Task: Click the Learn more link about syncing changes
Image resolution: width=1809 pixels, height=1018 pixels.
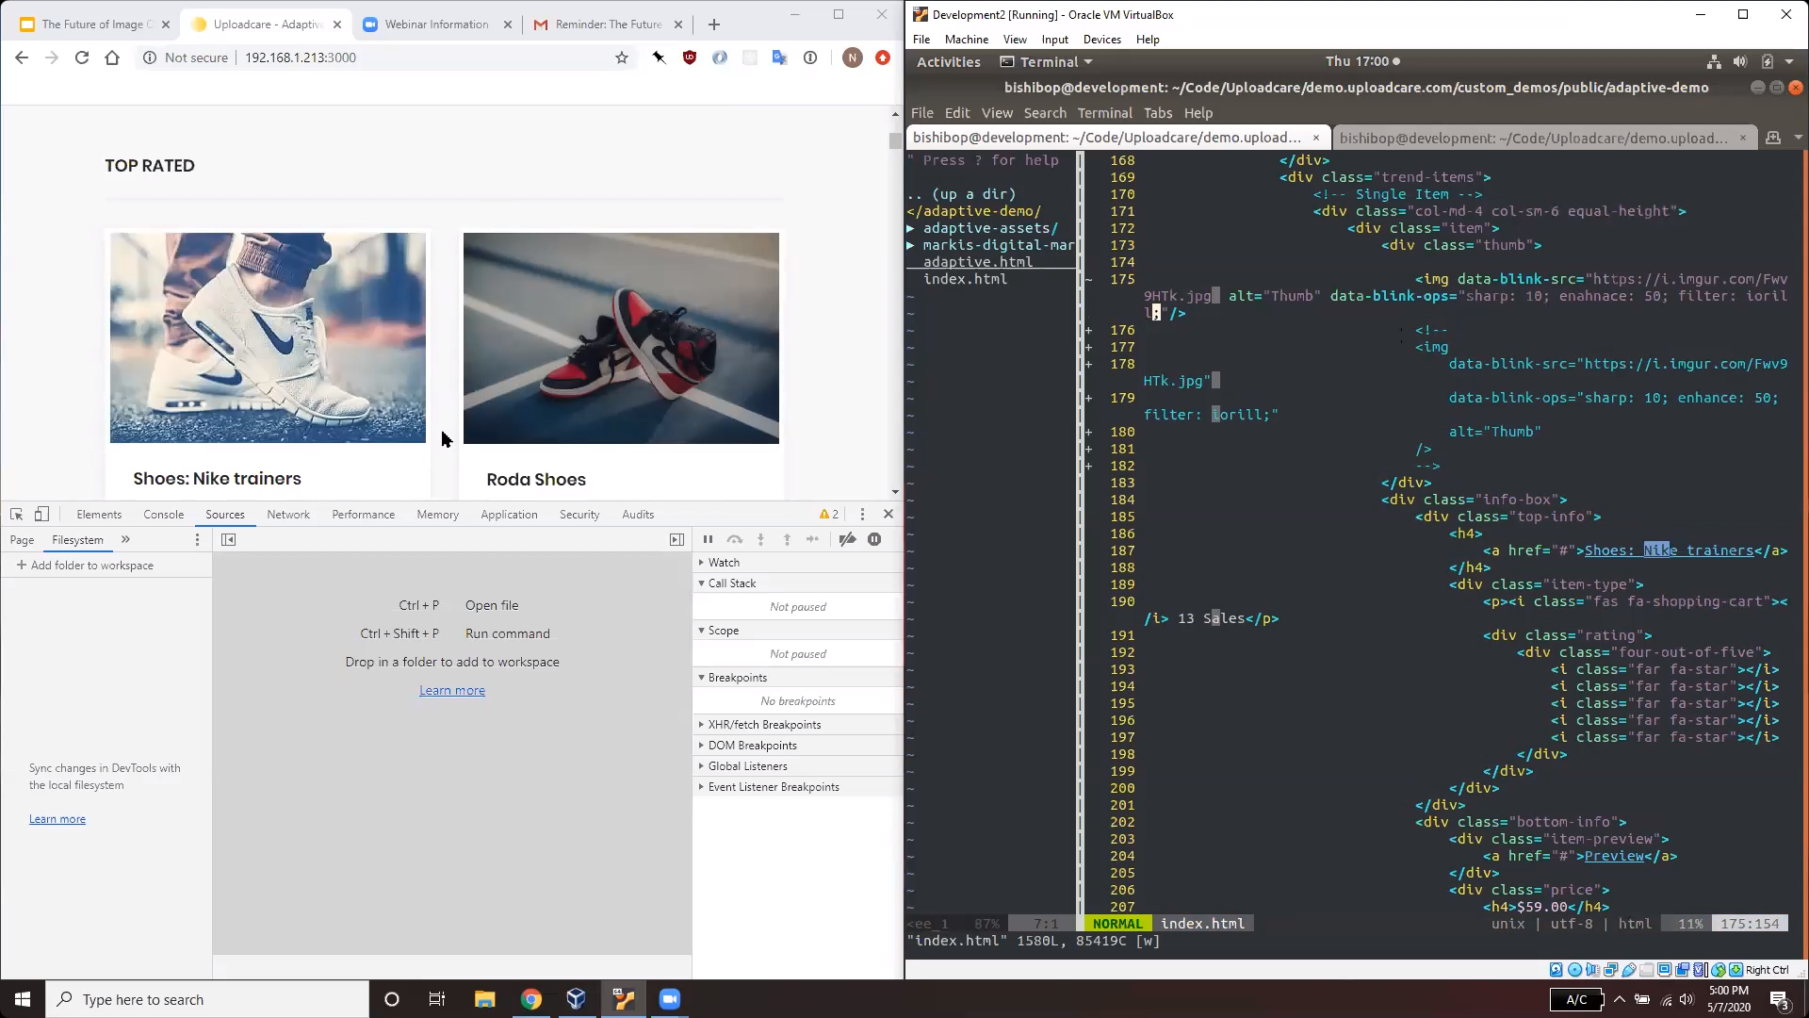Action: click(57, 818)
